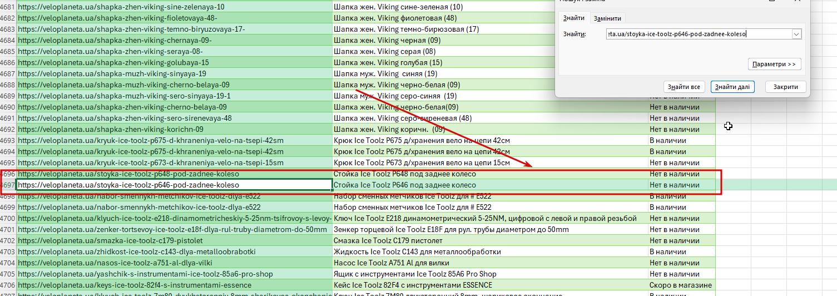Select Скоро в магазине status cell
The height and width of the screenshot is (296, 837).
681,285
